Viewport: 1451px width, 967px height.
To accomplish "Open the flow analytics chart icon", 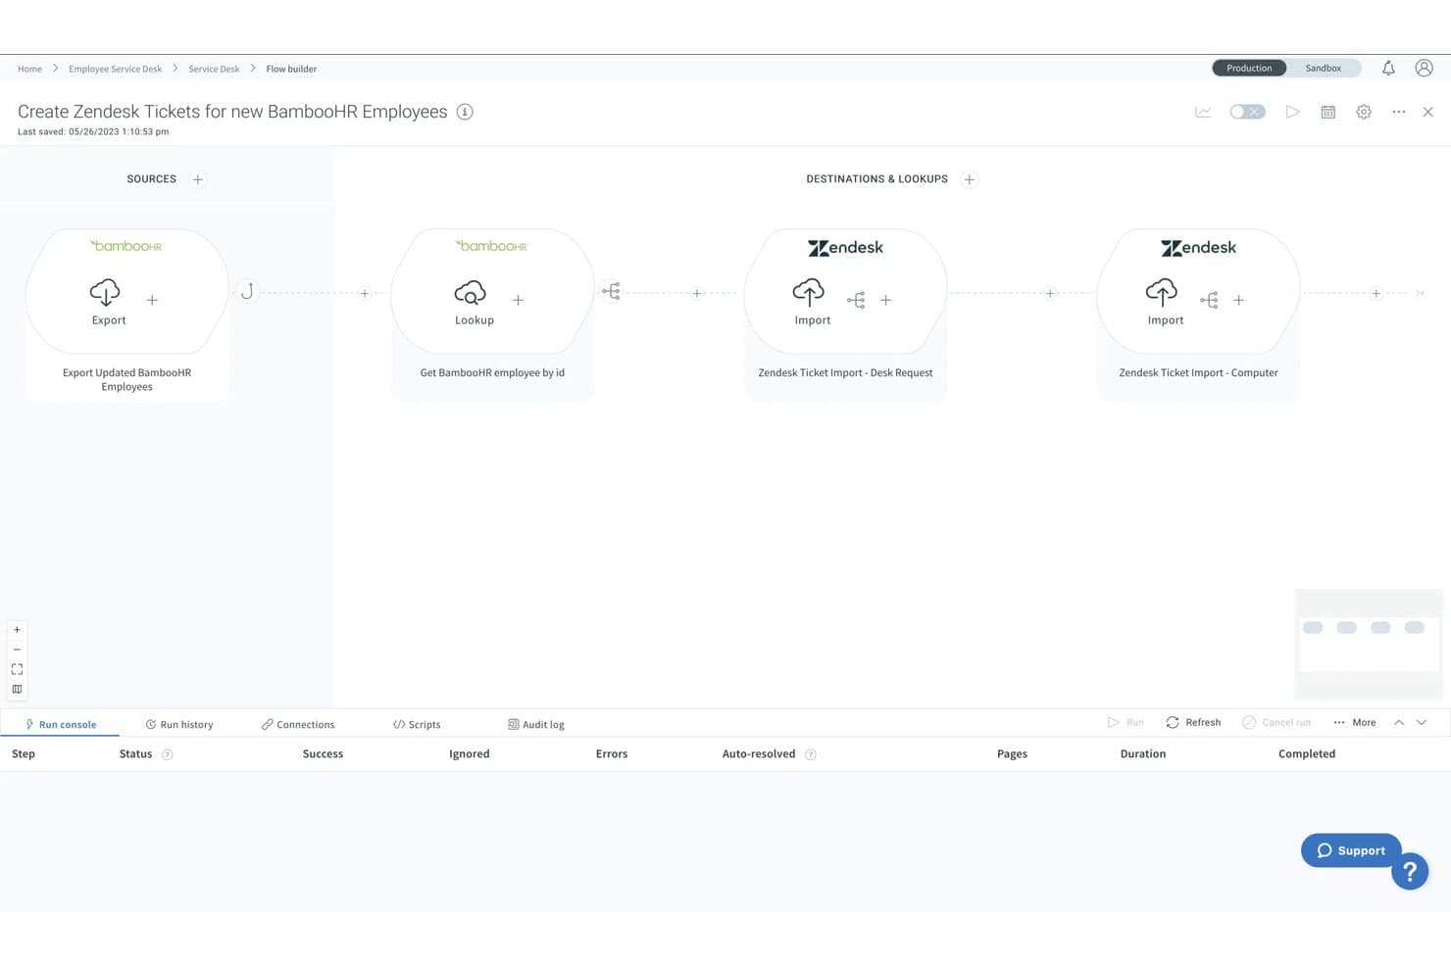I will tap(1203, 112).
